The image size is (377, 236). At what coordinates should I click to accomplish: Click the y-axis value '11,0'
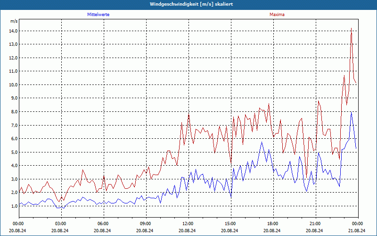(x=13, y=71)
